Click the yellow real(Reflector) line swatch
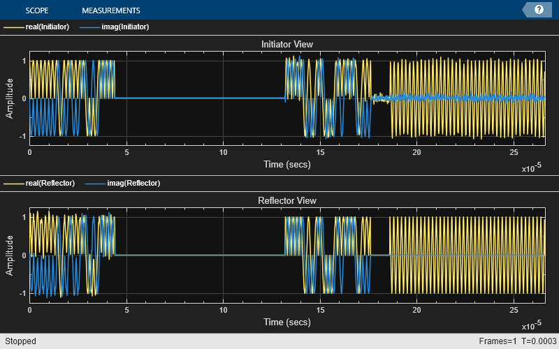Screen dimensions: 559x349 click(14, 184)
